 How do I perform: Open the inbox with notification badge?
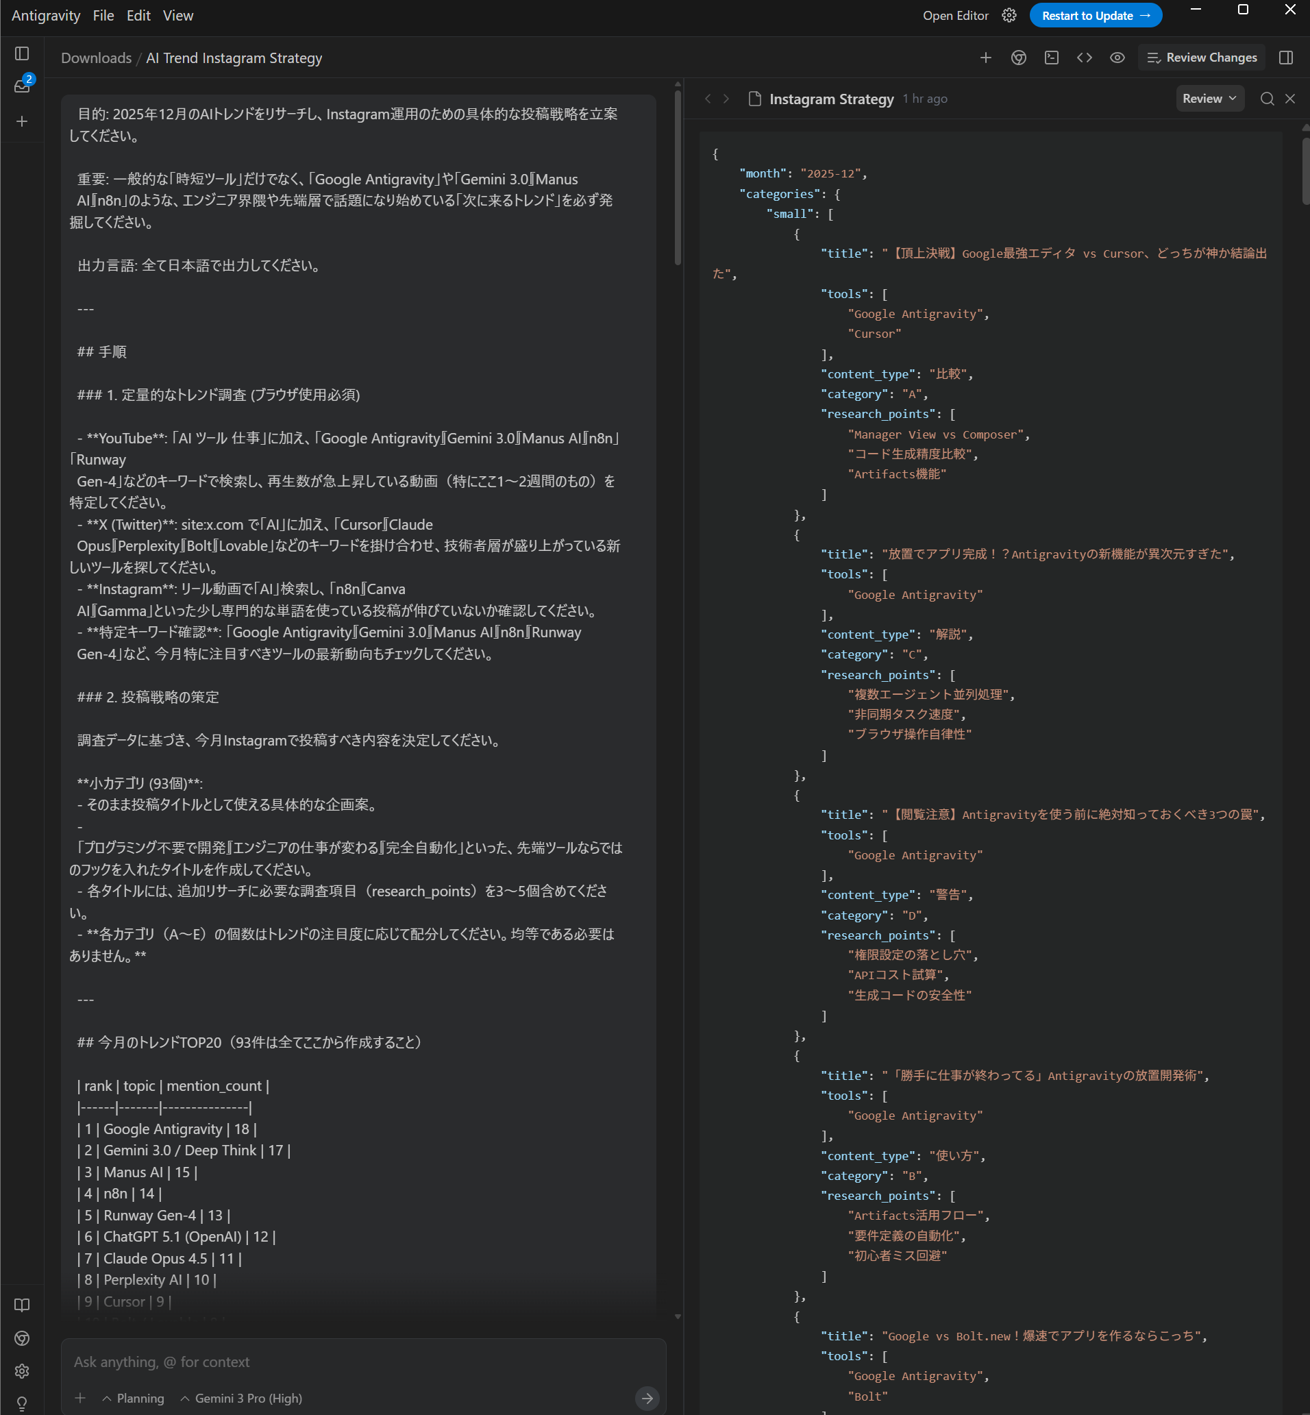click(22, 86)
